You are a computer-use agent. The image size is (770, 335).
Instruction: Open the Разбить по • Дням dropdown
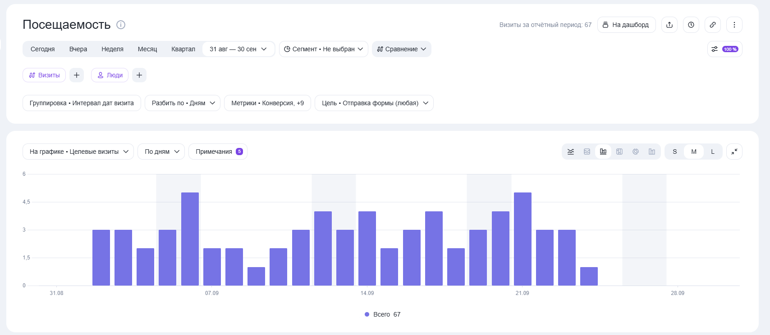click(x=183, y=103)
